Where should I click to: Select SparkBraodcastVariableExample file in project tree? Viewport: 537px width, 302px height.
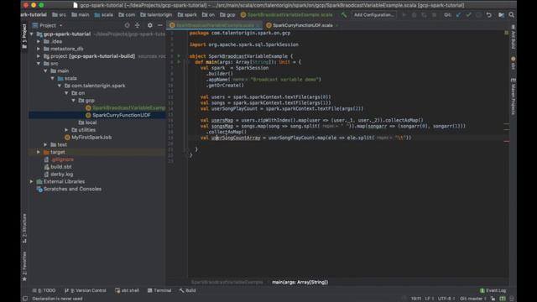125,108
